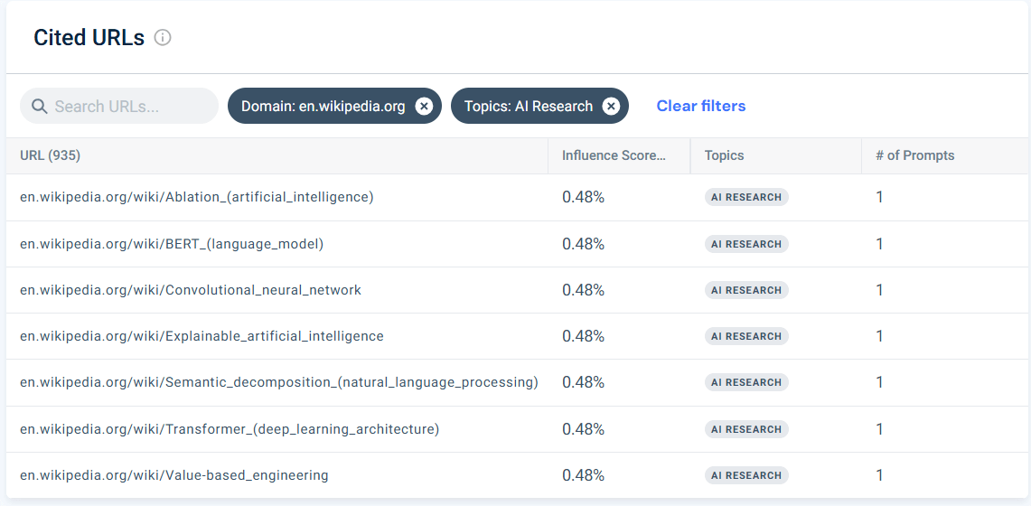Click the Topics: AI Research filter chip
Viewport: 1031px width, 506px height.
tap(539, 106)
